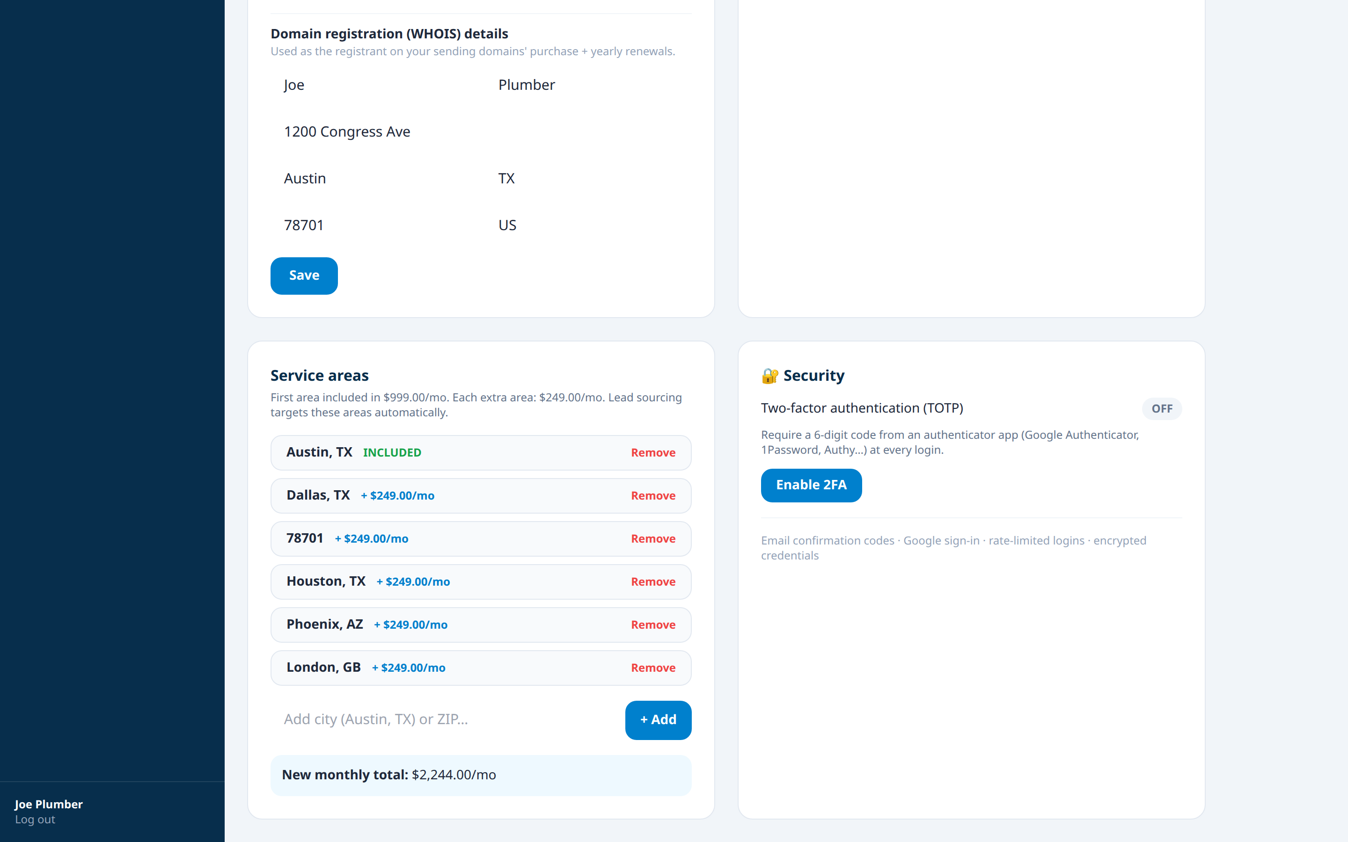Click the Houston, TX area name
Viewport: 1348px width, 842px height.
point(326,581)
